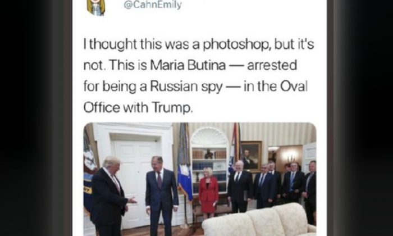Screen dimensions: 393x236
Task: Open the cartoon avatar profile picture
Action: (96, 7)
